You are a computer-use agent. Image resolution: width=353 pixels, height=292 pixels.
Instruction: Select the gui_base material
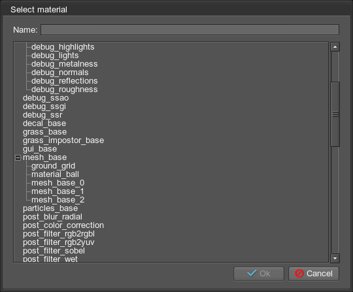tap(40, 149)
